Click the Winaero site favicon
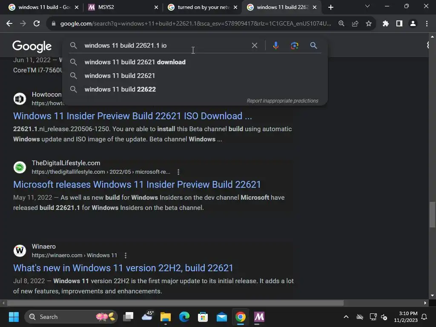This screenshot has width=436, height=327. tap(20, 250)
